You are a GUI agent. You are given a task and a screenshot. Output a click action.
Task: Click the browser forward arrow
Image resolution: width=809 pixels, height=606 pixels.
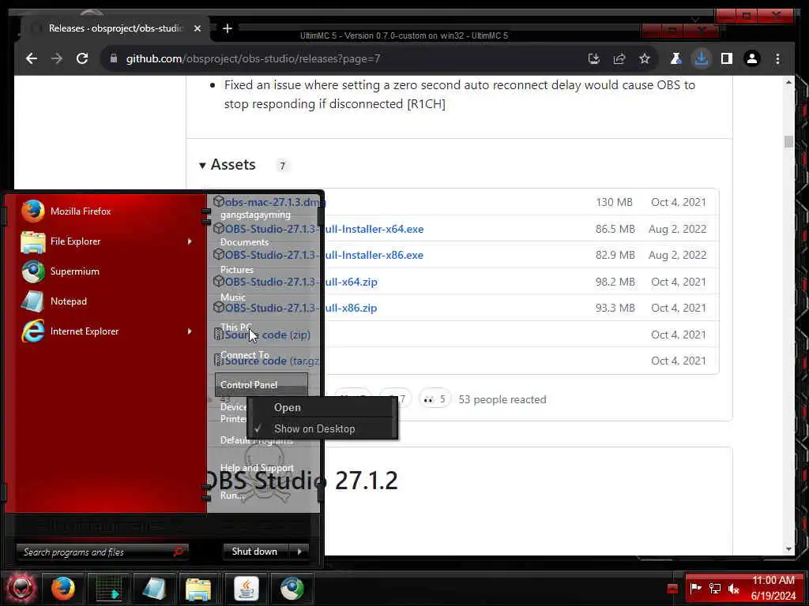click(x=57, y=58)
